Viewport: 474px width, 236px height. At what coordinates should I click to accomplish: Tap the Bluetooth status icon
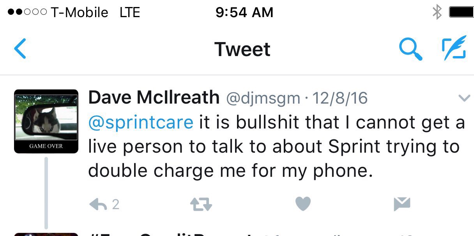point(437,12)
